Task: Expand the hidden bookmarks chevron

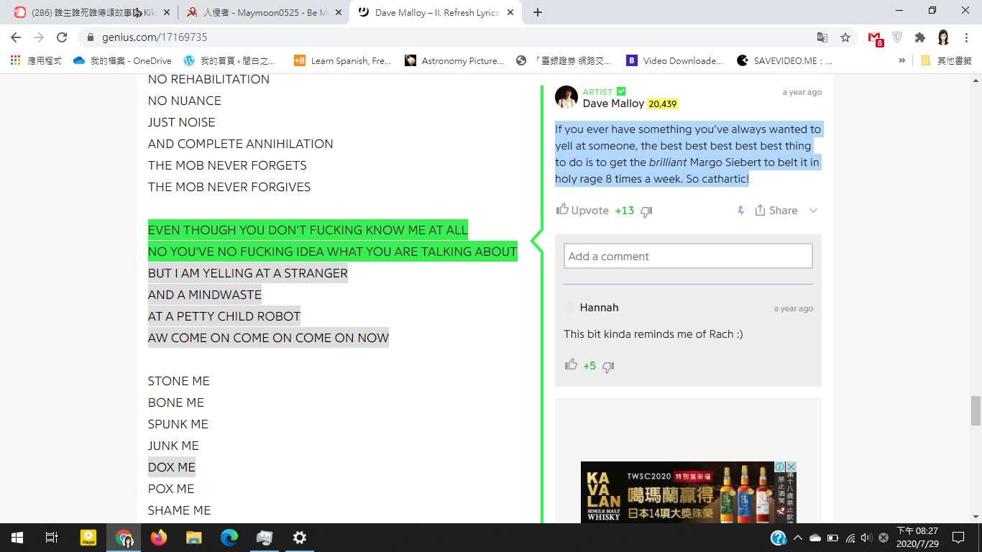Action: (901, 61)
